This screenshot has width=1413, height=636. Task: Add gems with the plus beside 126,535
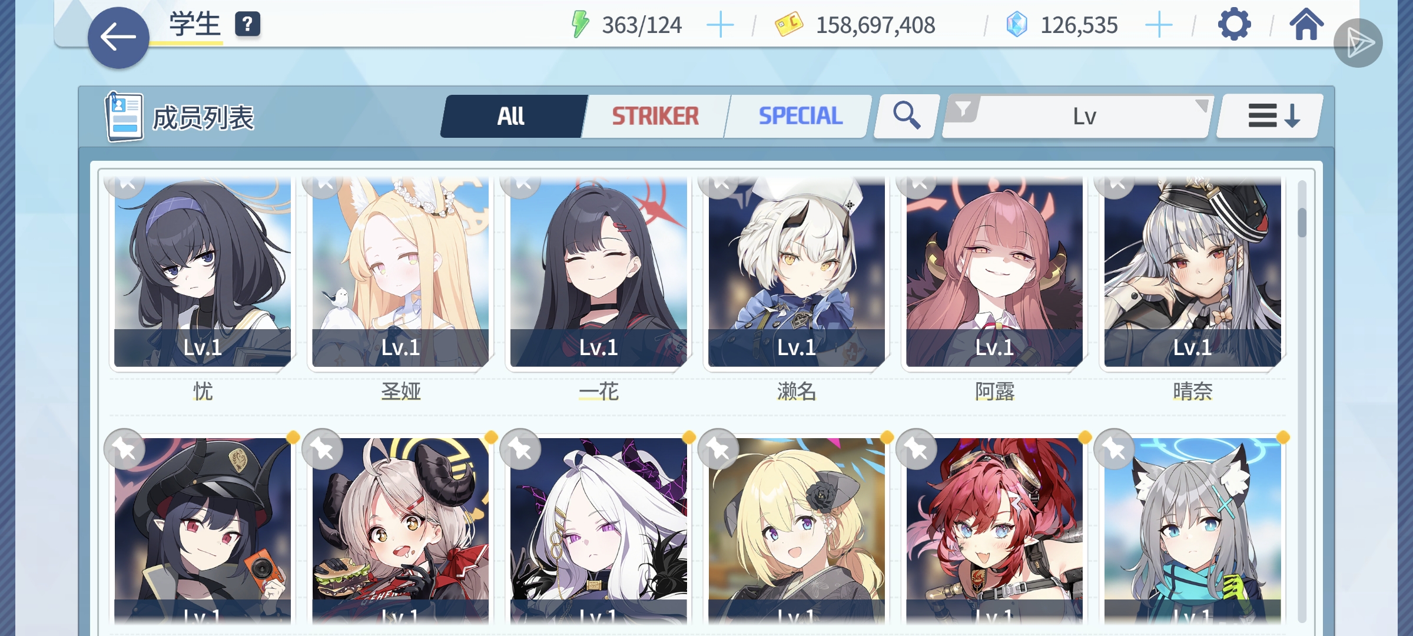click(x=1159, y=25)
